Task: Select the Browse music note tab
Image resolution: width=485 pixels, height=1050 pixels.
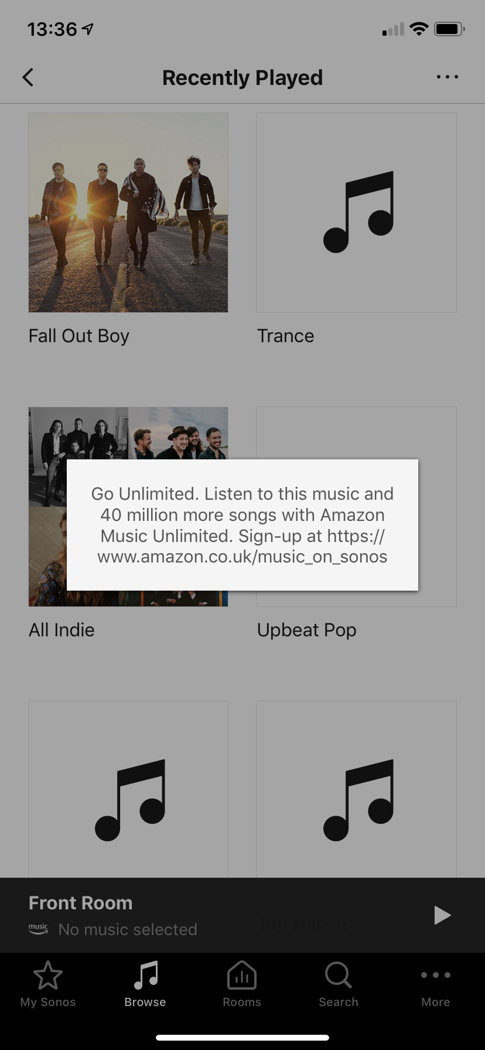Action: tap(145, 984)
